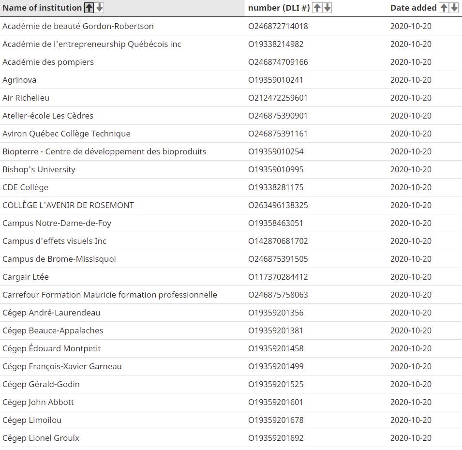Screen dimensions: 462x450
Task: Select 'Cégep John Abbott' cell
Action: (38, 402)
